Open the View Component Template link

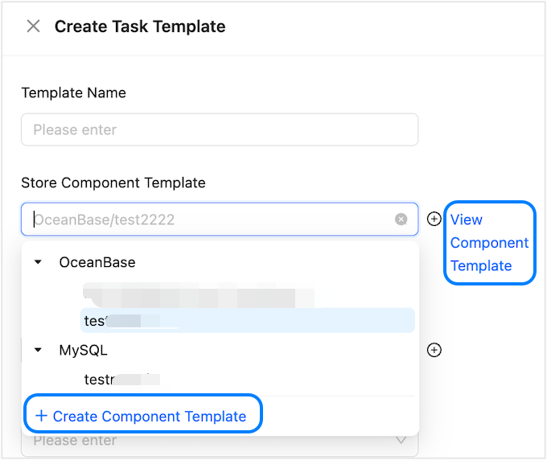(x=489, y=242)
